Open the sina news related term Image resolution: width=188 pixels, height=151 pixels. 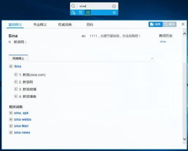point(22,132)
